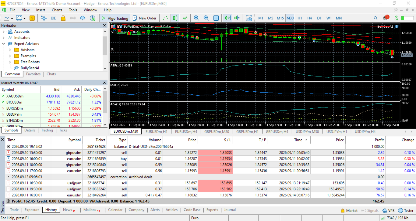Collapse the Expert Advisors tree node
The width and height of the screenshot is (416, 221).
point(4,44)
